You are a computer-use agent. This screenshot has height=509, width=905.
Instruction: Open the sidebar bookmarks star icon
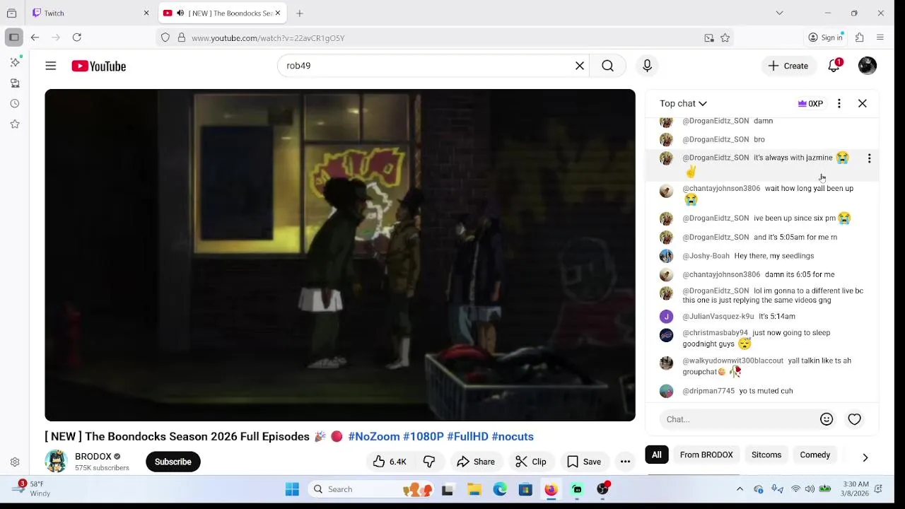(x=15, y=124)
